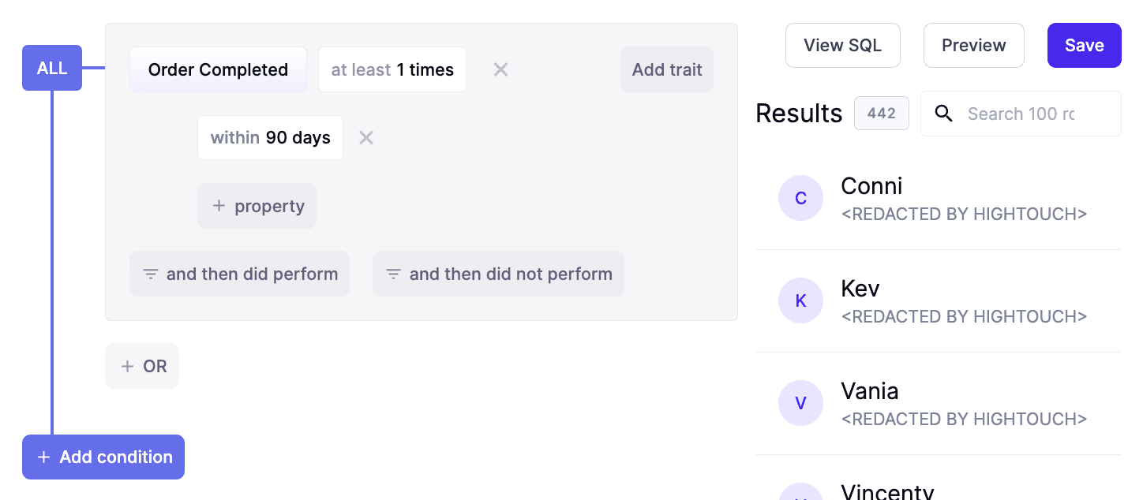The height and width of the screenshot is (500, 1143).
Task: Add an OR condition group
Action: pyautogui.click(x=142, y=366)
